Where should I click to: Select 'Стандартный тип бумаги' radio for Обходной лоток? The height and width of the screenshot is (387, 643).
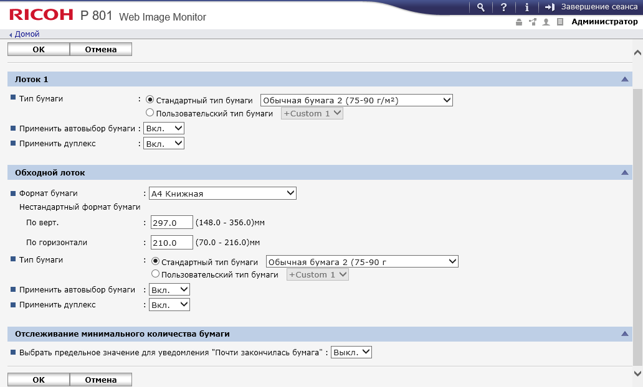coord(155,261)
